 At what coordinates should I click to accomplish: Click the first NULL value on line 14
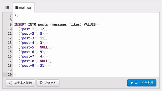coord(44,47)
